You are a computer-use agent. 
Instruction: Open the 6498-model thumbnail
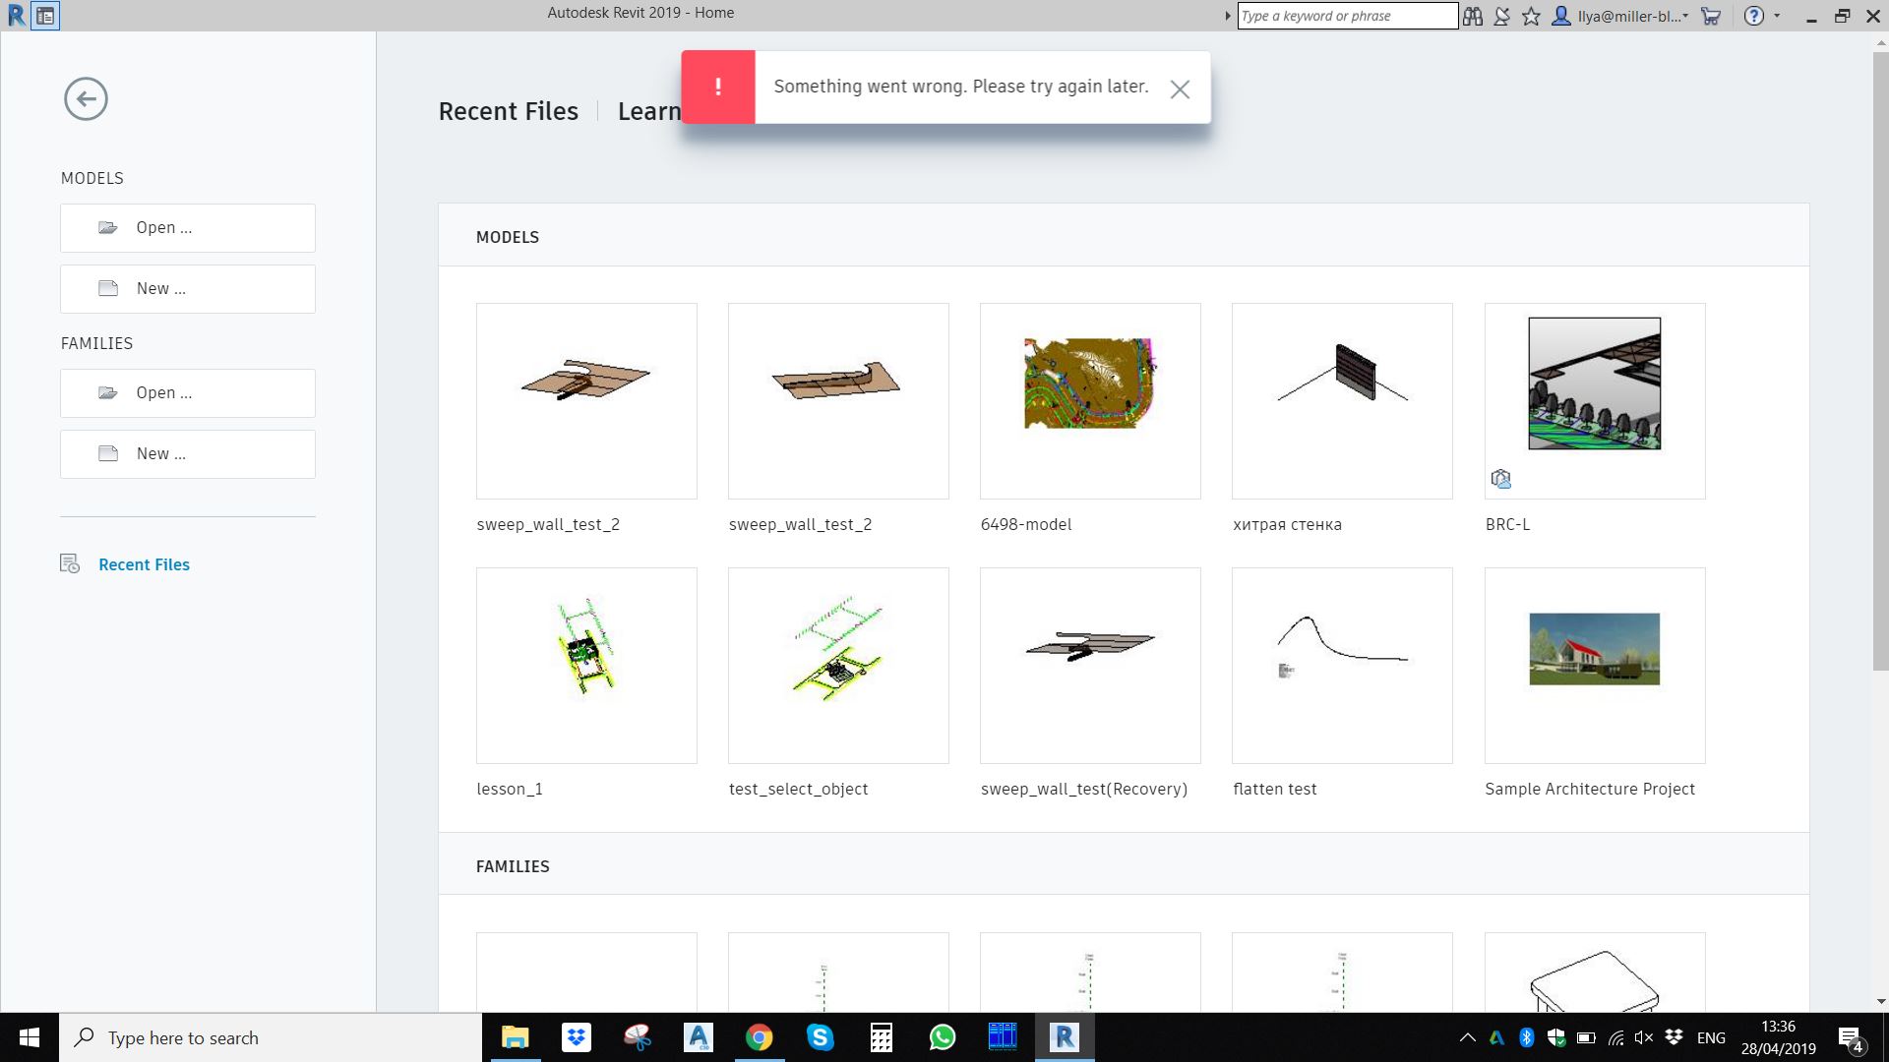[1090, 401]
